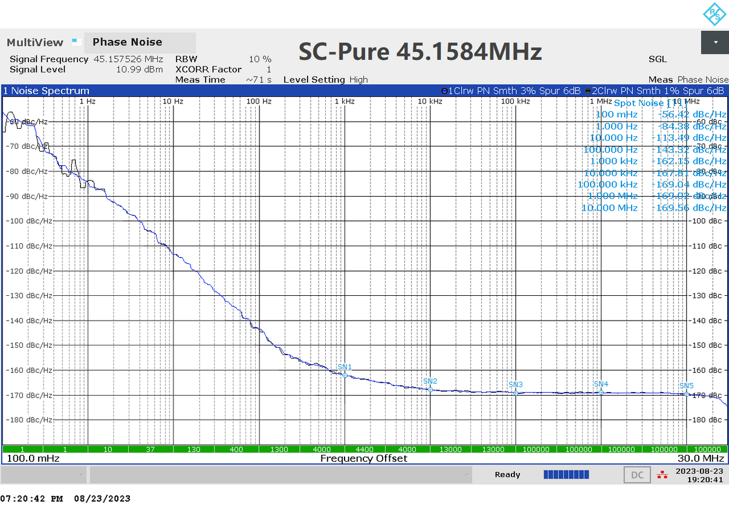Click the red network connection icon
This screenshot has height=513, width=729.
(663, 475)
